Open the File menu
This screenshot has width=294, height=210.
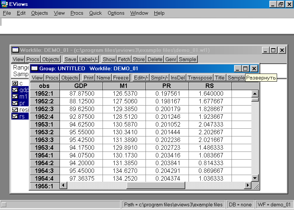point(7,13)
